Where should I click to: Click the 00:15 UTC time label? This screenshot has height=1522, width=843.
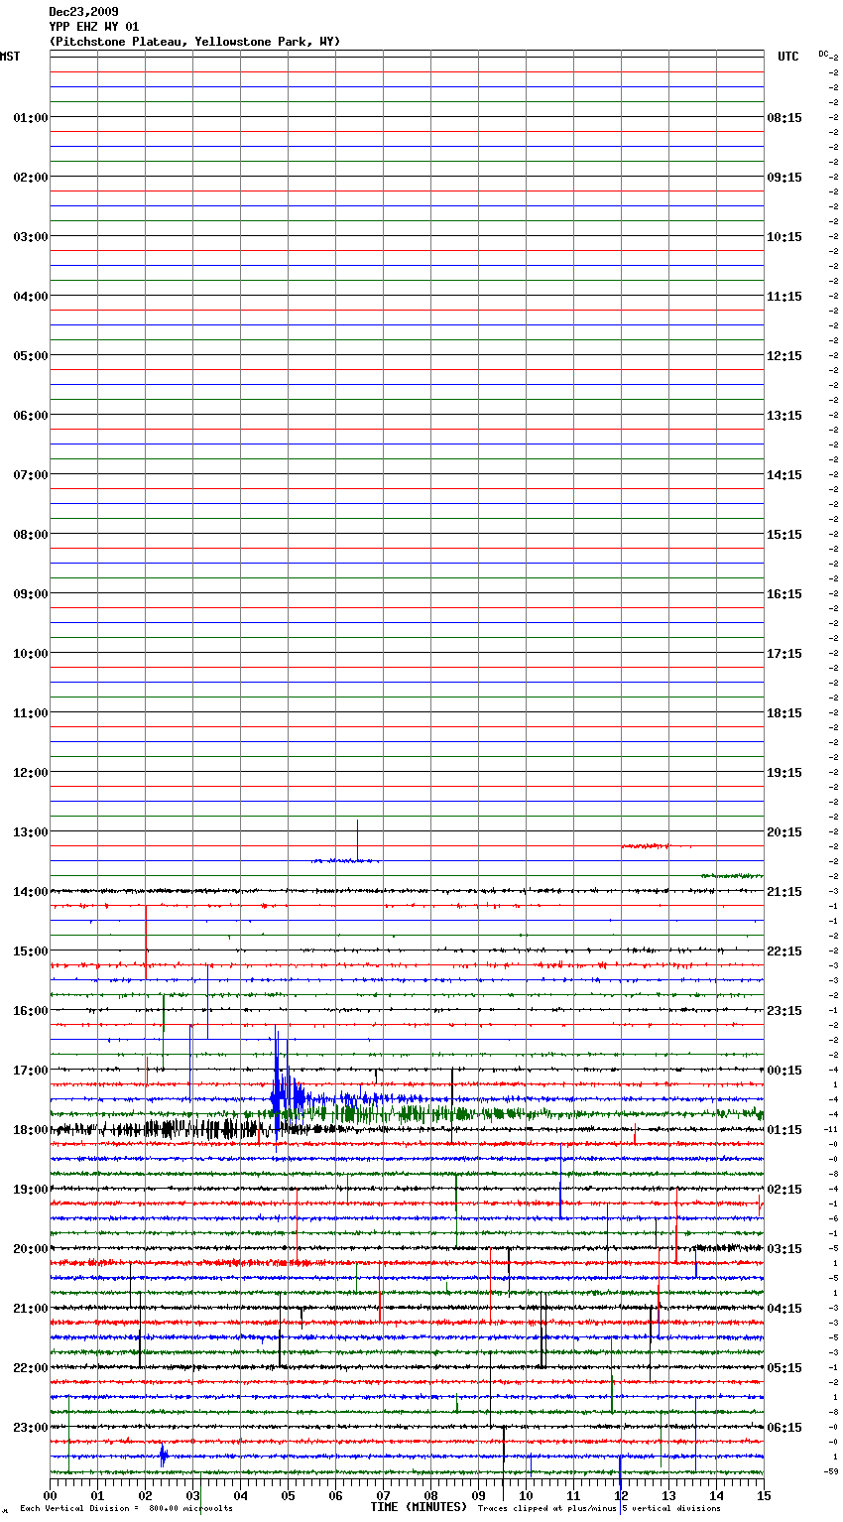[x=784, y=1071]
